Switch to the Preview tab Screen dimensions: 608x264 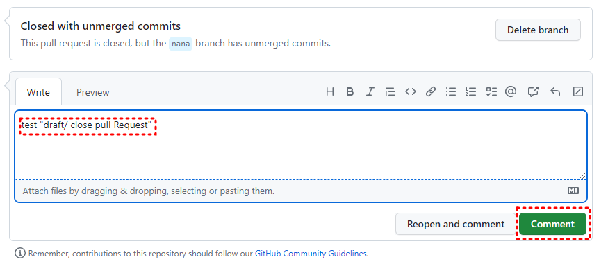click(x=92, y=92)
